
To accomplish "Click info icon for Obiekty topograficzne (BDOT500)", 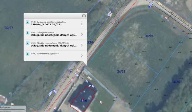I will pyautogui.click(x=27, y=43).
